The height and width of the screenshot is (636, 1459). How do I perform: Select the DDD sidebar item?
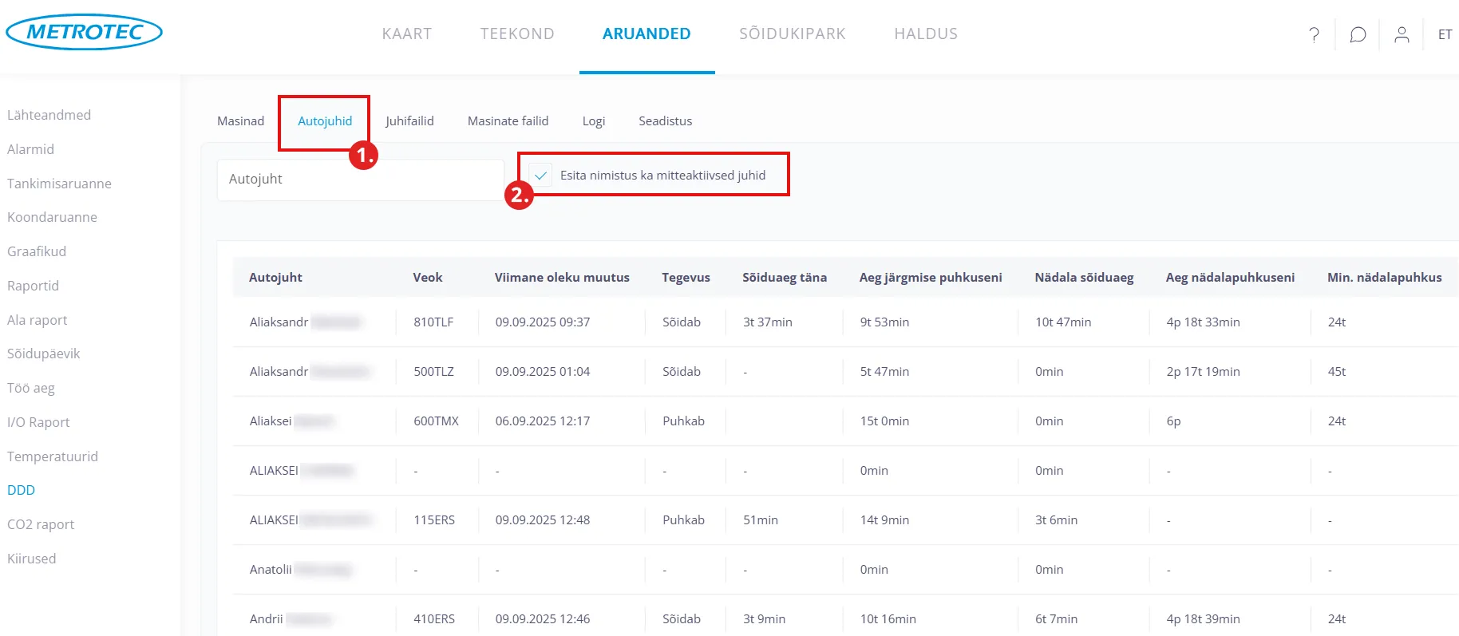22,490
